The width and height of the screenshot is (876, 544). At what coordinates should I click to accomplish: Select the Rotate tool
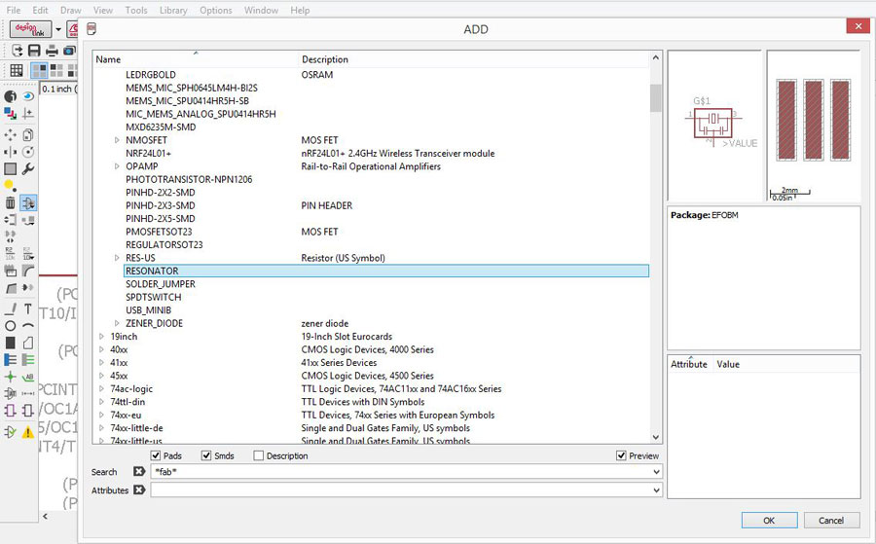[x=28, y=152]
